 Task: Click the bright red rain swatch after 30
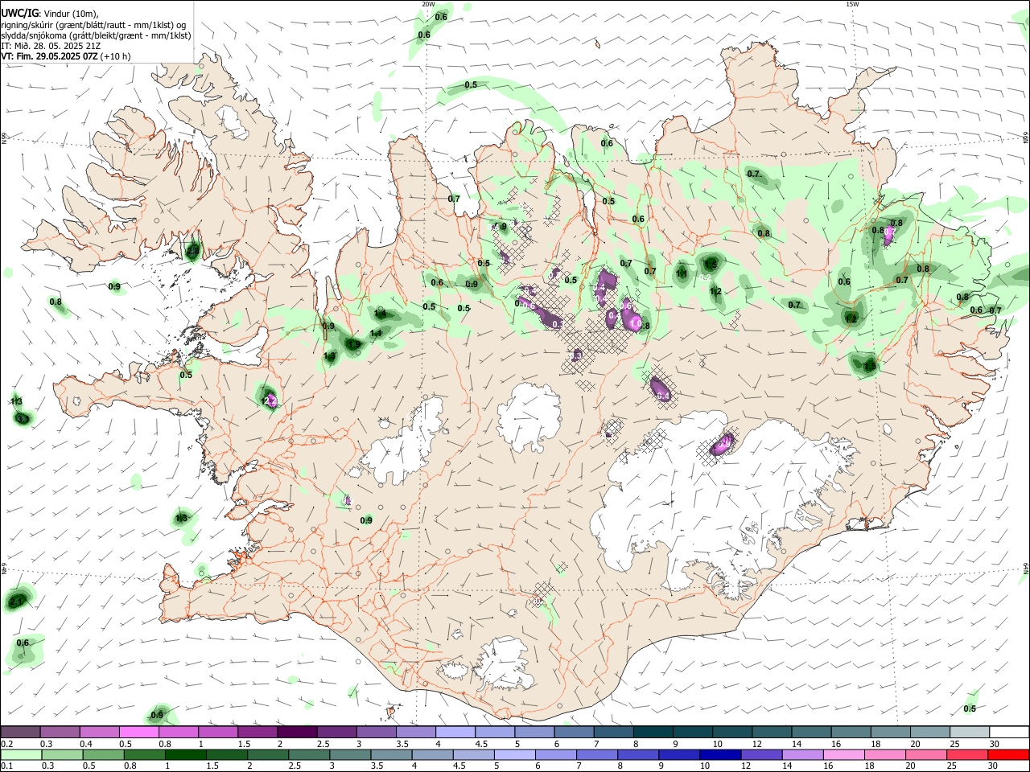click(x=1007, y=754)
